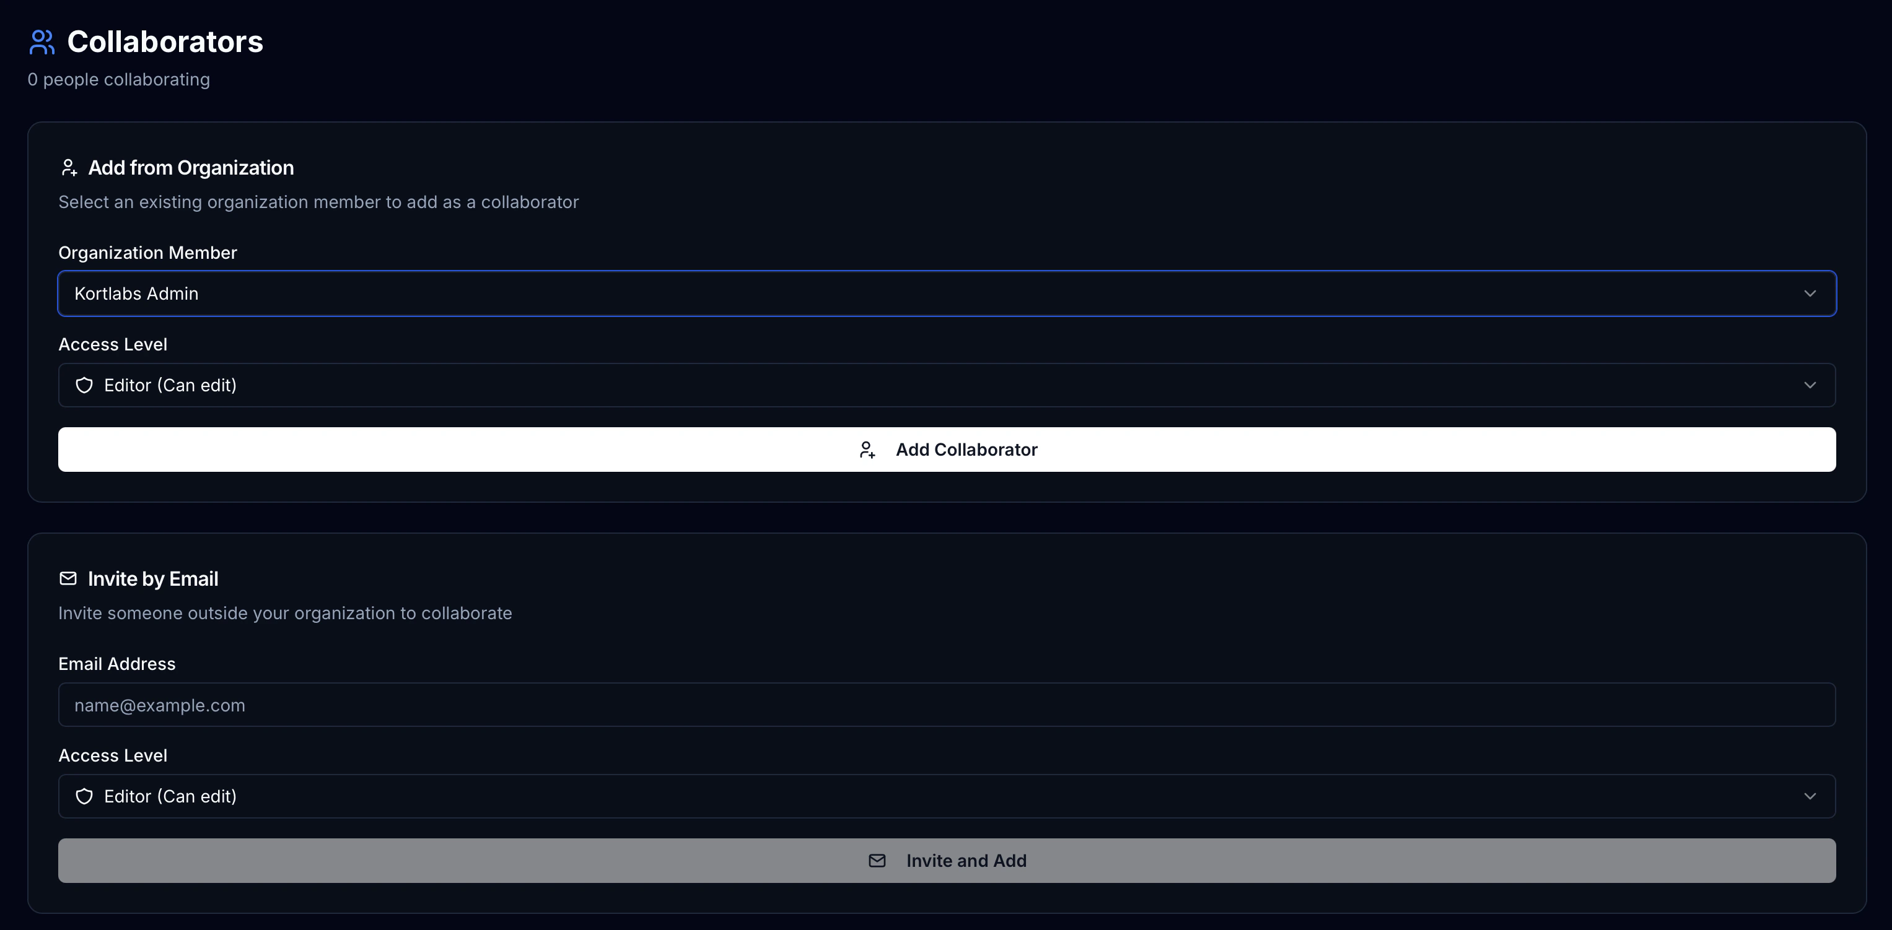Click the shield icon in email section access level
This screenshot has height=930, width=1892.
tap(84, 796)
